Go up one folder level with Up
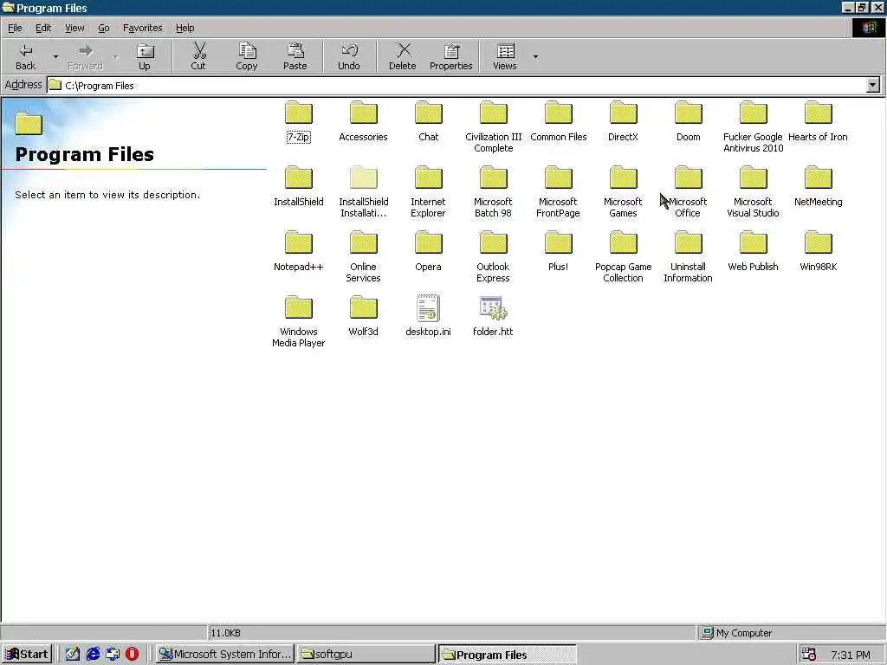Screen dimensions: 887x665 coord(145,56)
